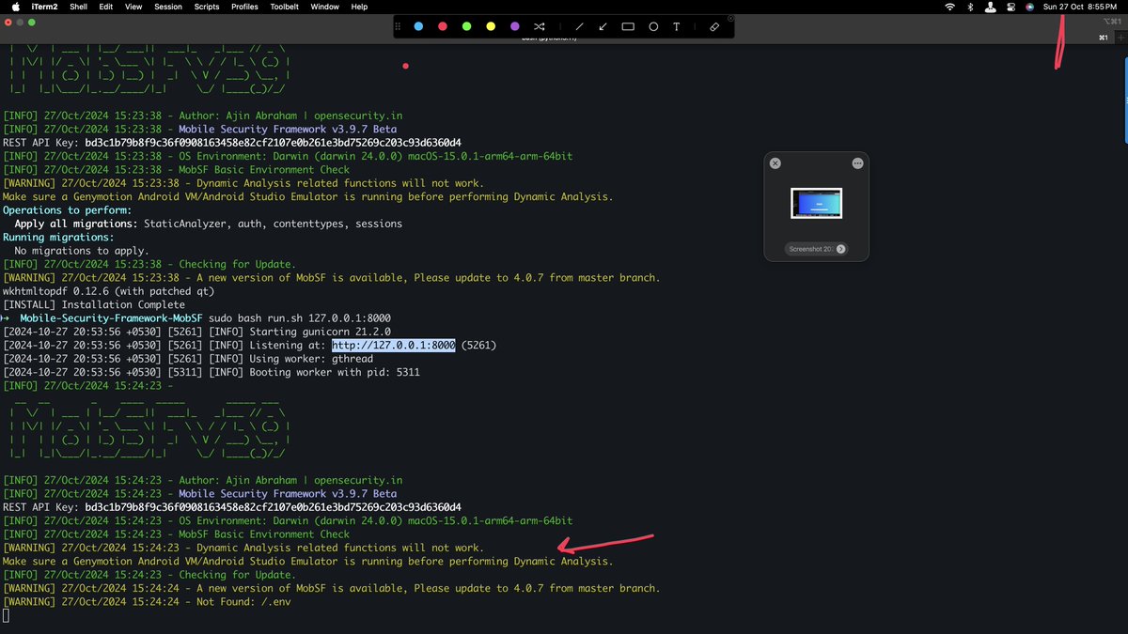Viewport: 1128px width, 634px height.
Task: Open the Session menu
Action: pyautogui.click(x=168, y=7)
